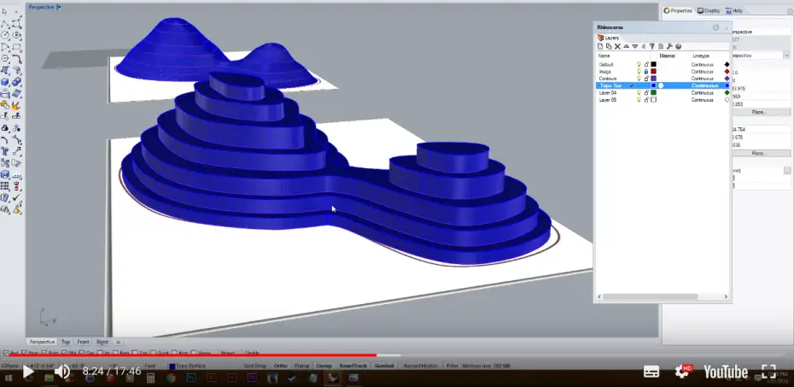Toggle the Mid osnap checkbox

pos(64,353)
